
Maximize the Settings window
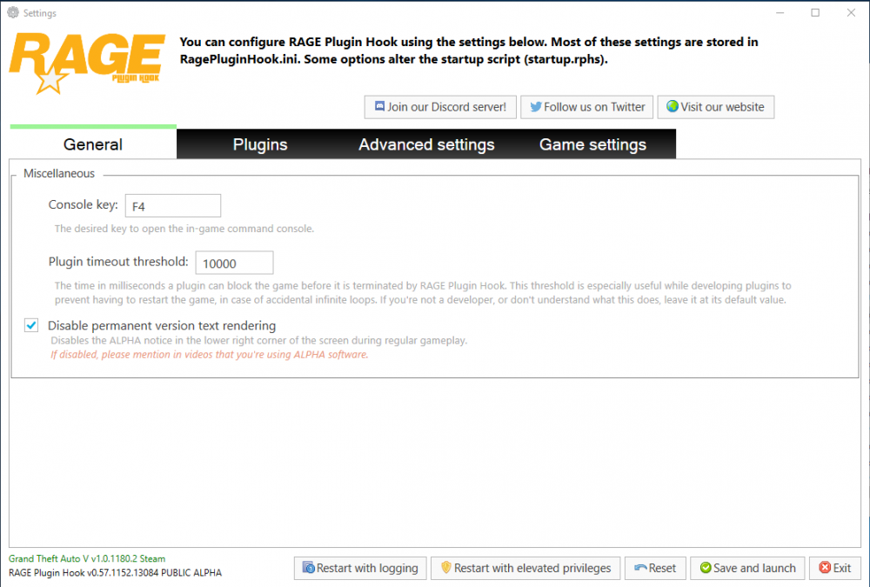(x=815, y=12)
